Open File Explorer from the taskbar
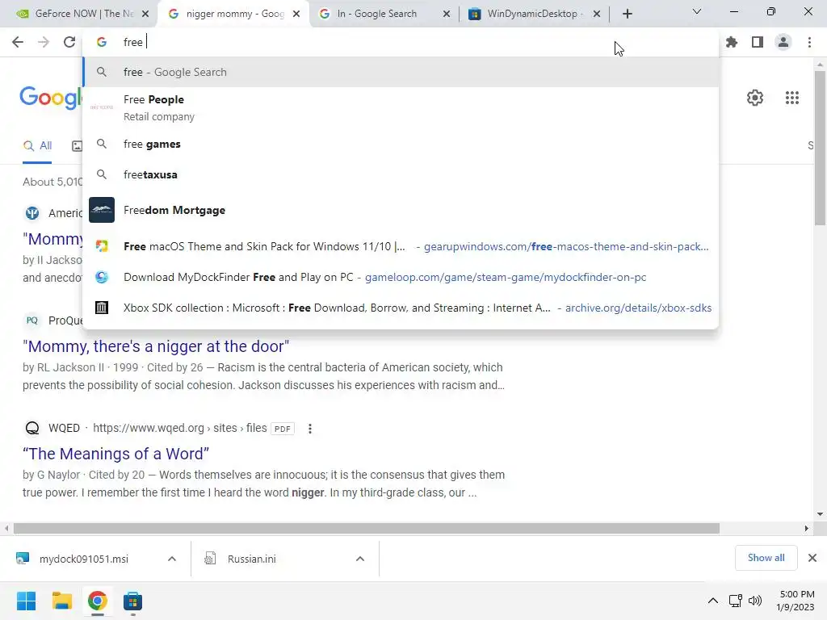 (61, 601)
